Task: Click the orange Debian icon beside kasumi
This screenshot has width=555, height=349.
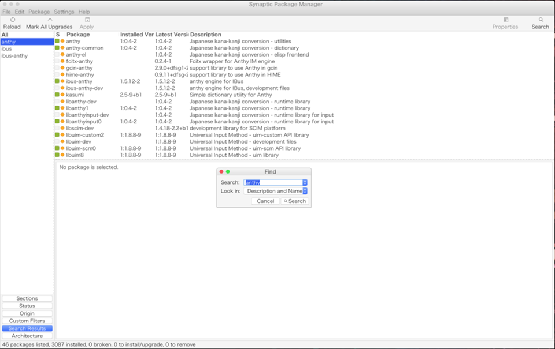Action: 62,95
